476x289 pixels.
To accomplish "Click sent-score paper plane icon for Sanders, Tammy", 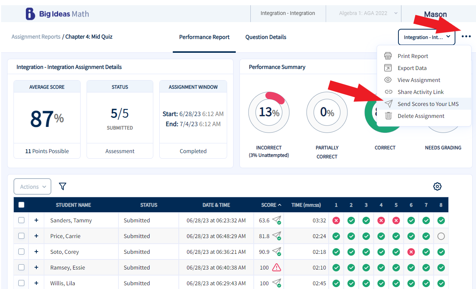I will pos(277,220).
